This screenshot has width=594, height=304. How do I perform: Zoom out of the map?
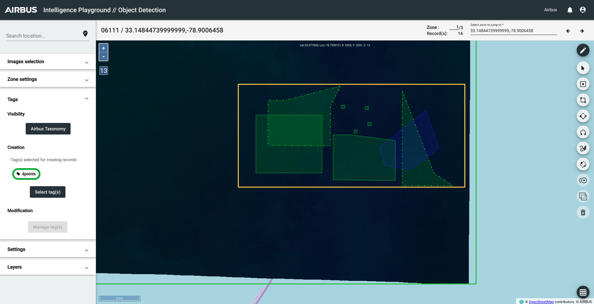click(x=103, y=56)
